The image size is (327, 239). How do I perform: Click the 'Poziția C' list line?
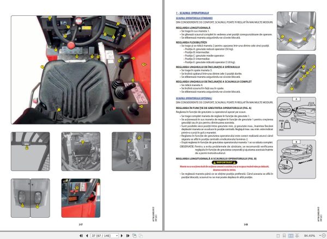pyautogui.click(x=204, y=56)
